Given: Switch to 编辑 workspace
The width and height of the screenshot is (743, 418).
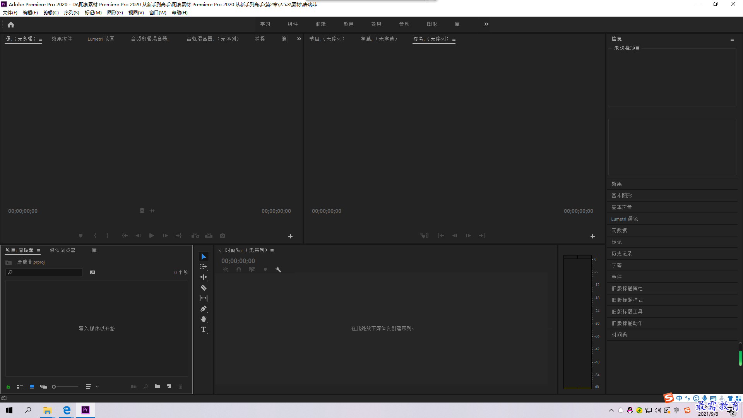Looking at the screenshot, I should coord(320,24).
